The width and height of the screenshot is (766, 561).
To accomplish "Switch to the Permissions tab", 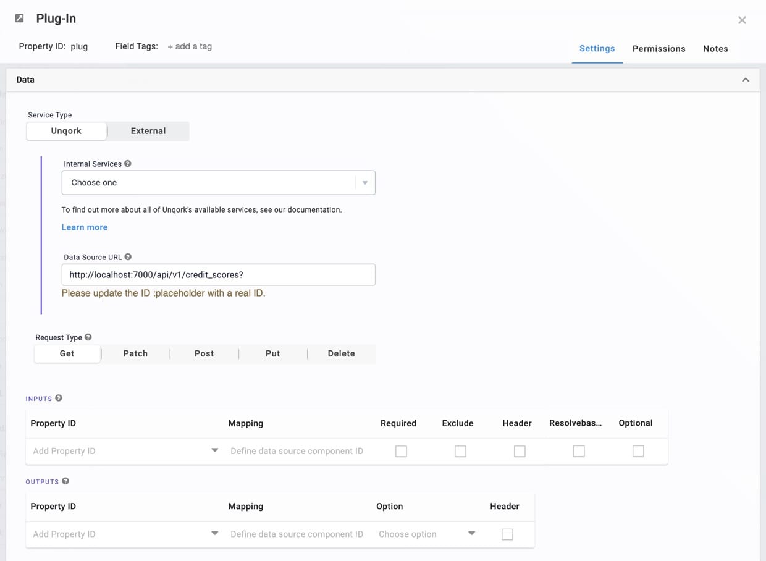I will pyautogui.click(x=659, y=49).
